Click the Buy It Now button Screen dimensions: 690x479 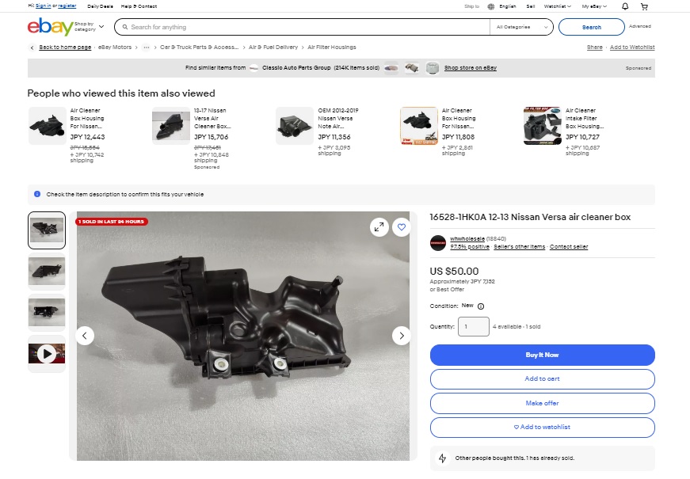pos(542,355)
